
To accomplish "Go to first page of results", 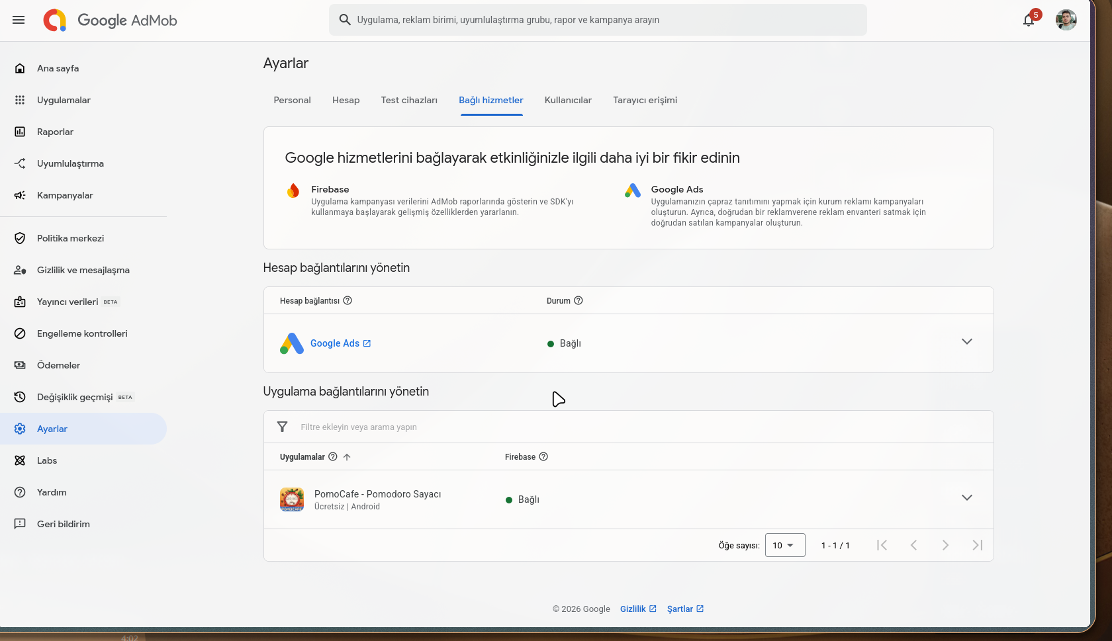I will pyautogui.click(x=882, y=545).
